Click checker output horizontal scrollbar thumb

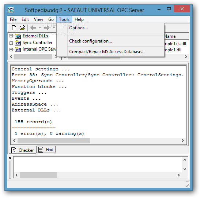[x=54, y=140]
